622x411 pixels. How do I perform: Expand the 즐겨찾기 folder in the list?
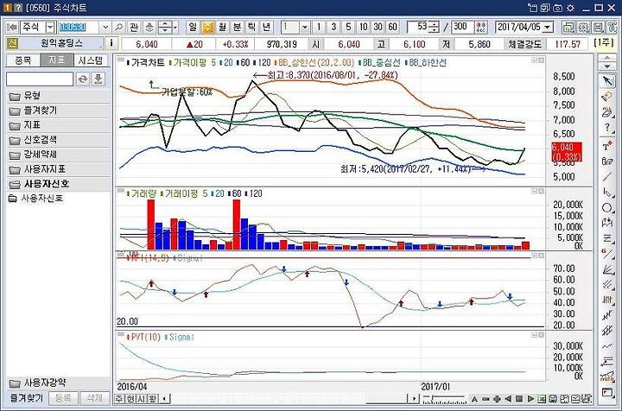pos(58,111)
